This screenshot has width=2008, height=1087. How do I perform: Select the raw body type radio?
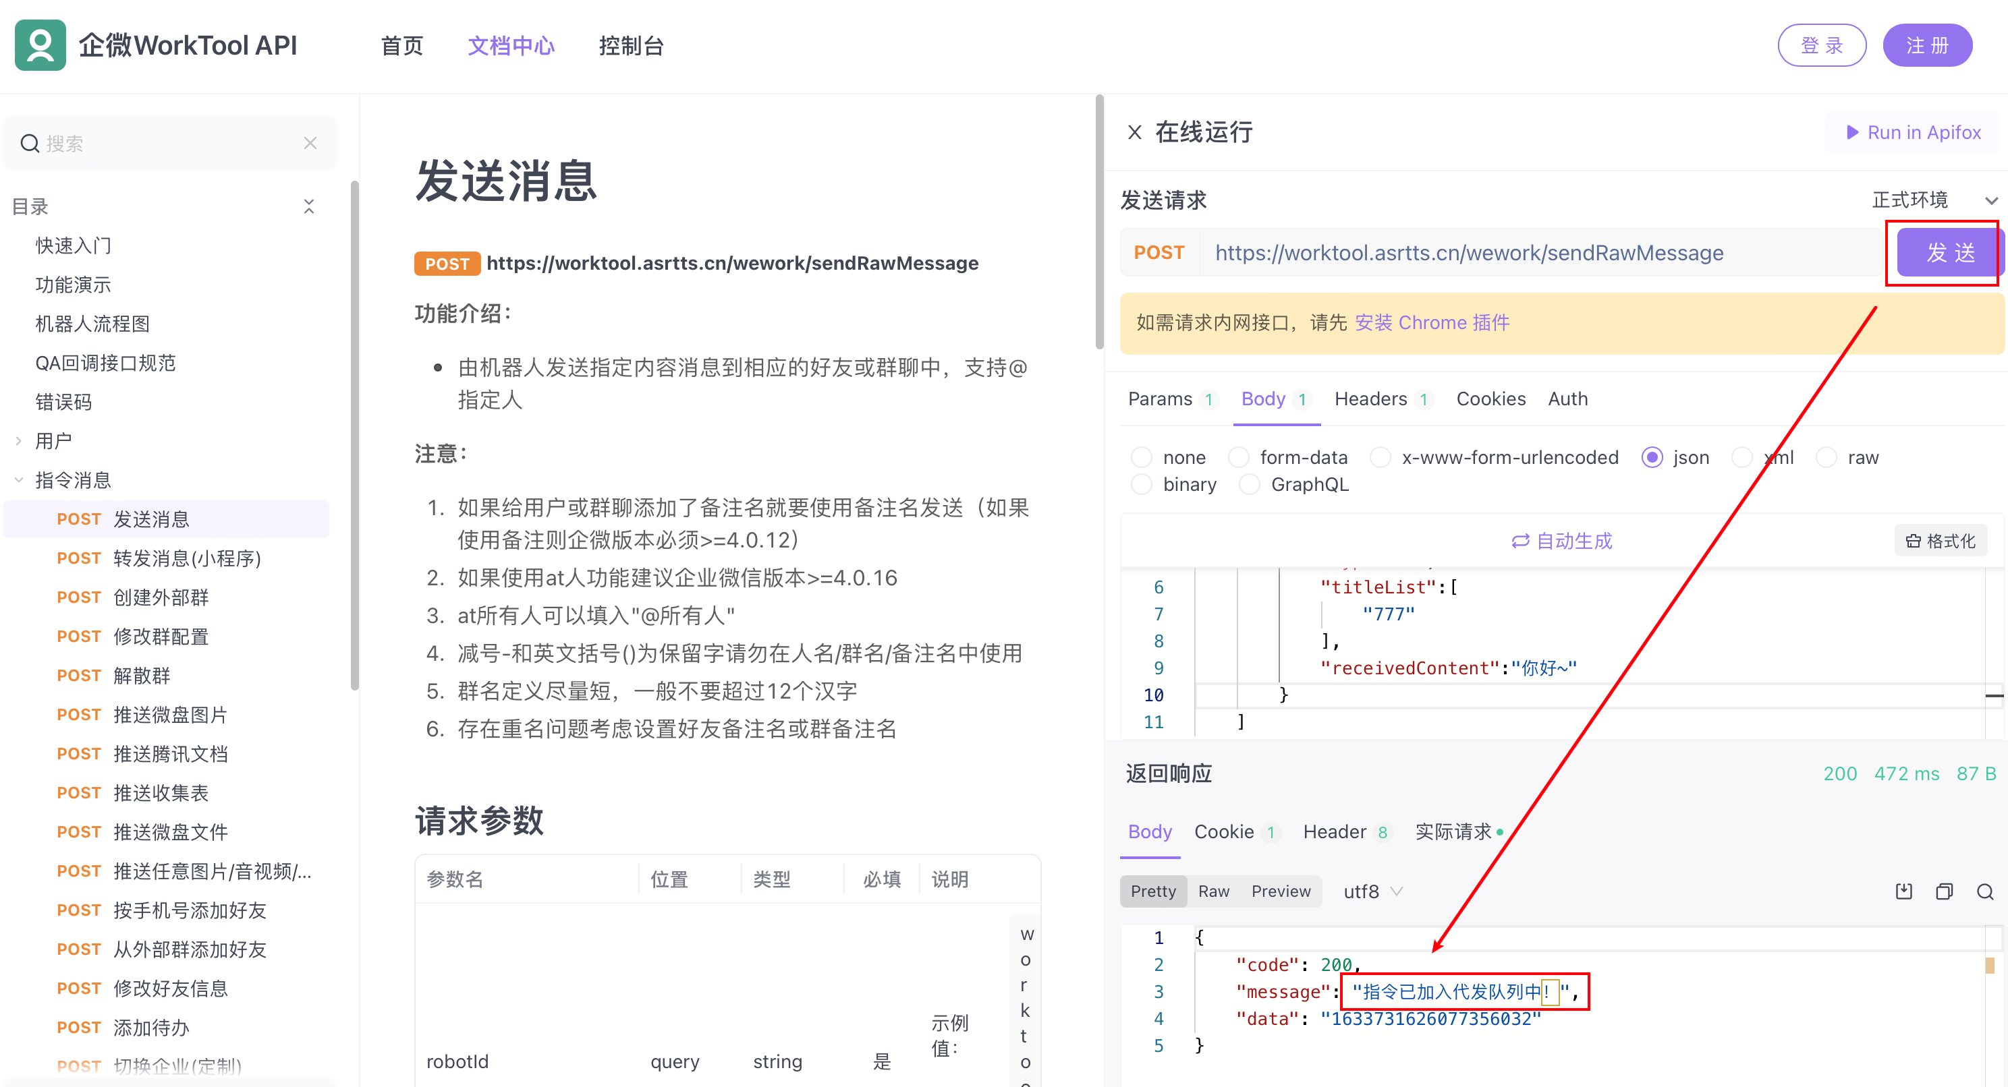[1826, 457]
